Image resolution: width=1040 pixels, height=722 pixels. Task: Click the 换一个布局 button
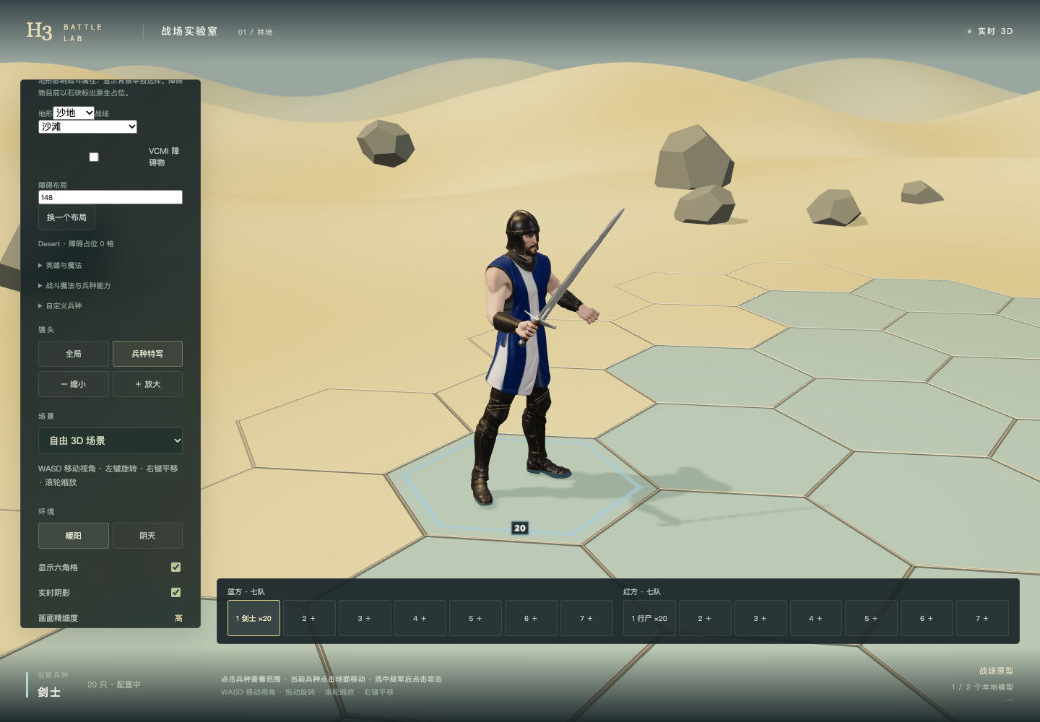pyautogui.click(x=66, y=217)
